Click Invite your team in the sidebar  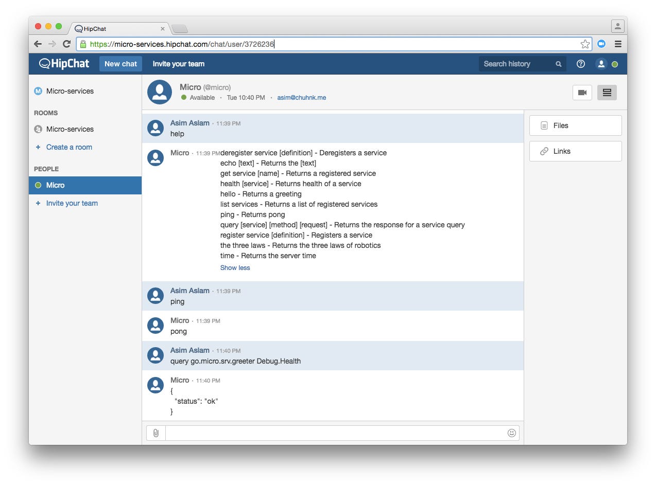72,203
